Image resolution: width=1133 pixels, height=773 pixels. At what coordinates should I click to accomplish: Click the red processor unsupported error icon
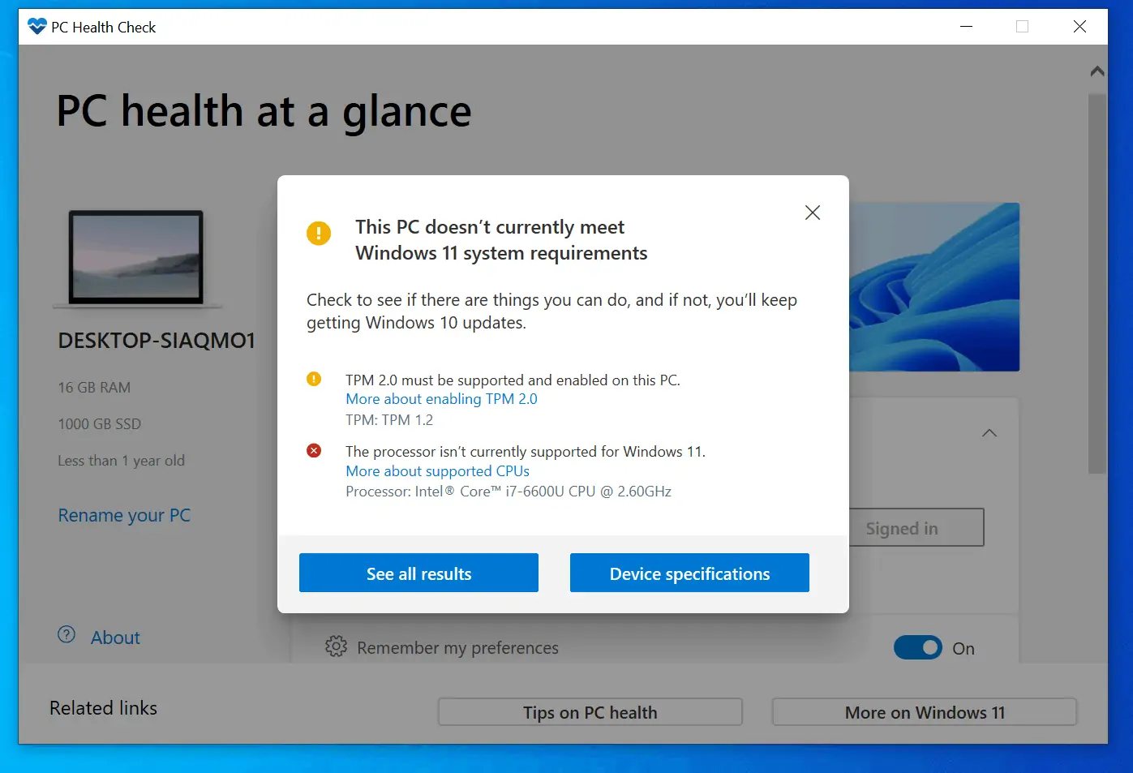(314, 450)
